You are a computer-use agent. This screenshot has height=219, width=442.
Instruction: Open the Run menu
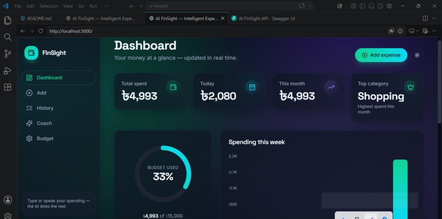click(x=93, y=6)
